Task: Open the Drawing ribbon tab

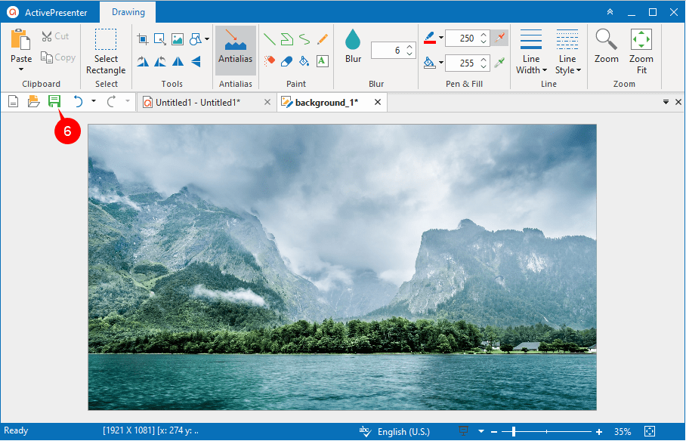Action: [128, 12]
